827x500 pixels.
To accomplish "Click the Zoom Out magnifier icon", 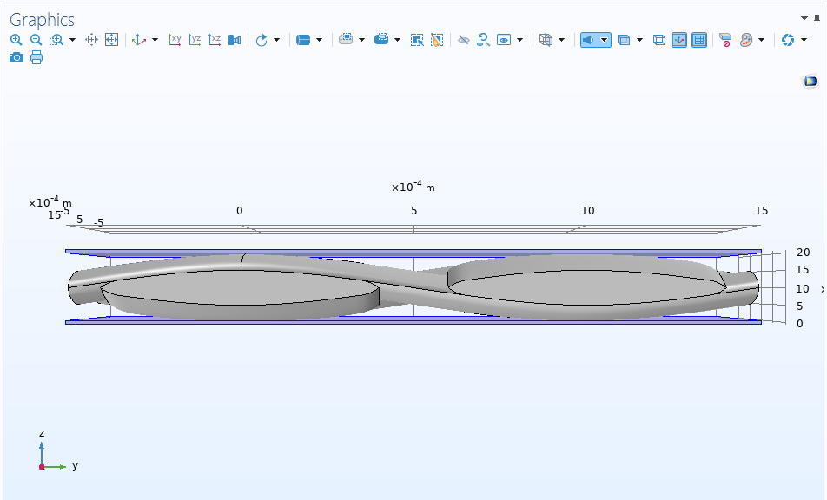I will pyautogui.click(x=36, y=40).
